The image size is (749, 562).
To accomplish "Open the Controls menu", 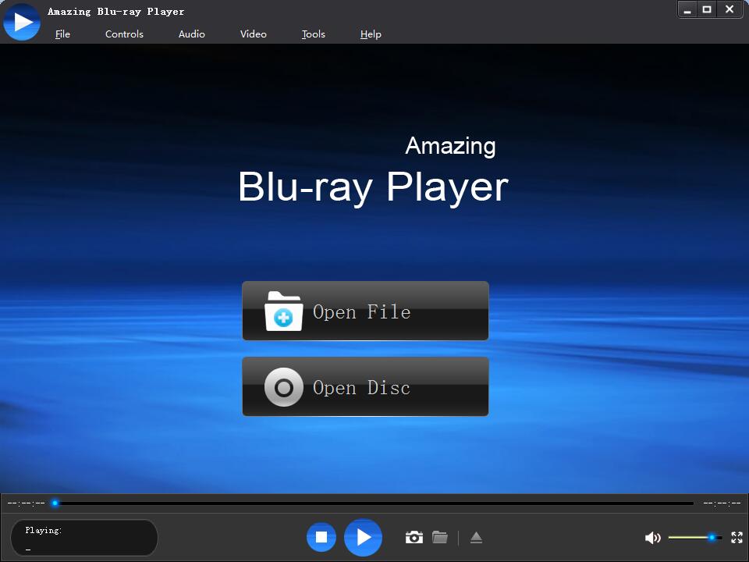I will [124, 34].
